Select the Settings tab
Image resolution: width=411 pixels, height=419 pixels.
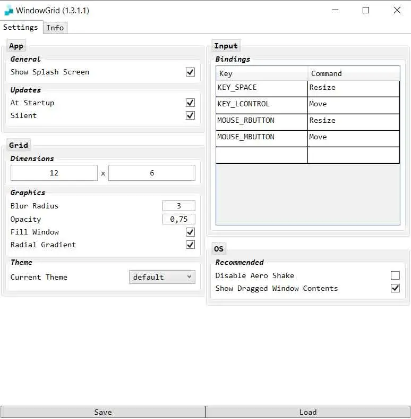[x=21, y=27]
